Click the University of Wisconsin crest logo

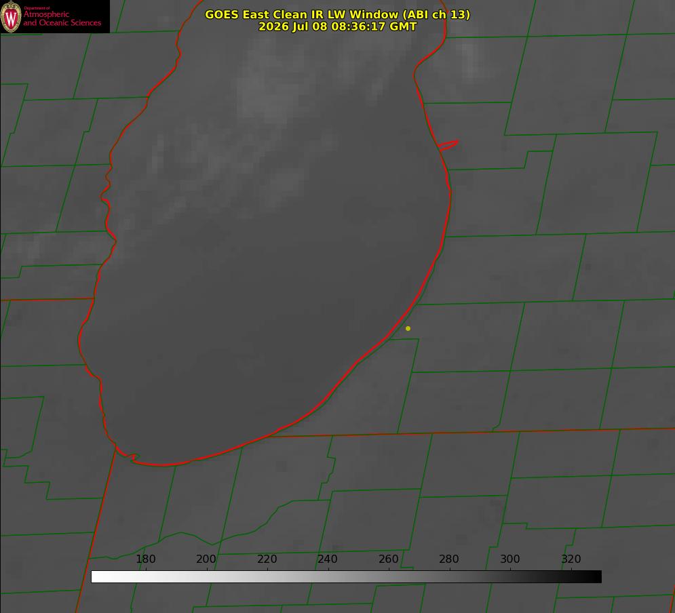(11, 16)
